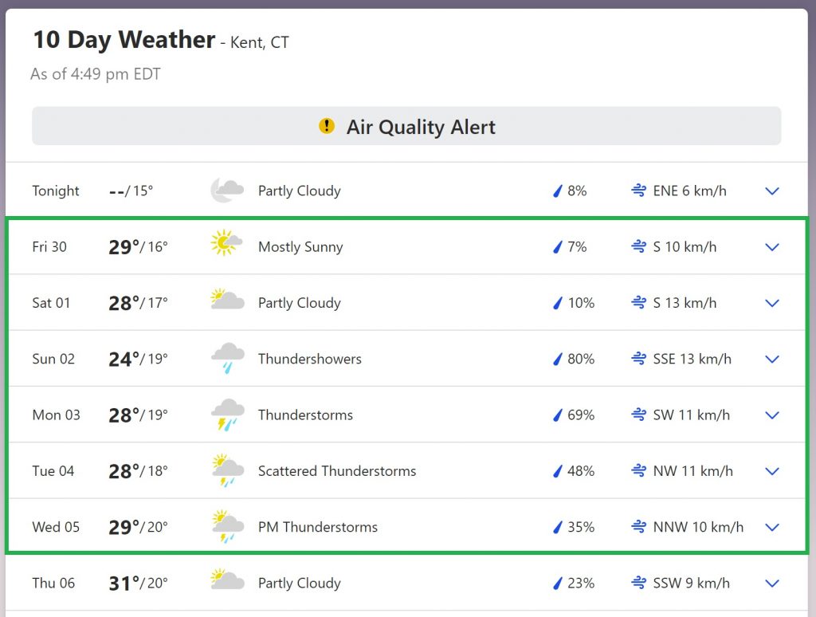This screenshot has height=617, width=816.
Task: Expand the Tonight forecast details
Action: [771, 191]
